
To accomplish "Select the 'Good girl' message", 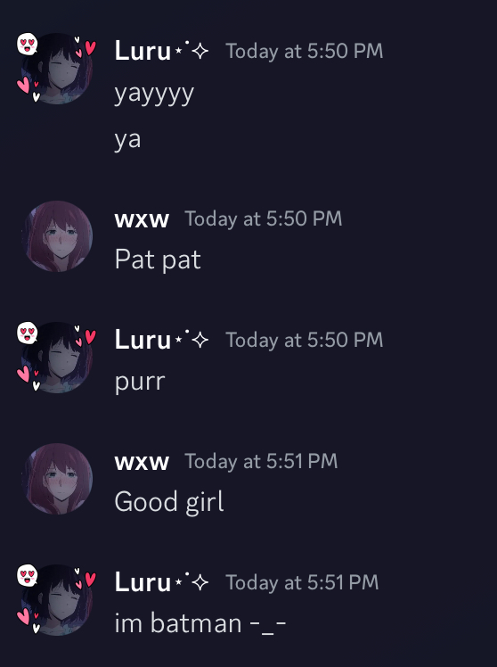I will pyautogui.click(x=169, y=503).
